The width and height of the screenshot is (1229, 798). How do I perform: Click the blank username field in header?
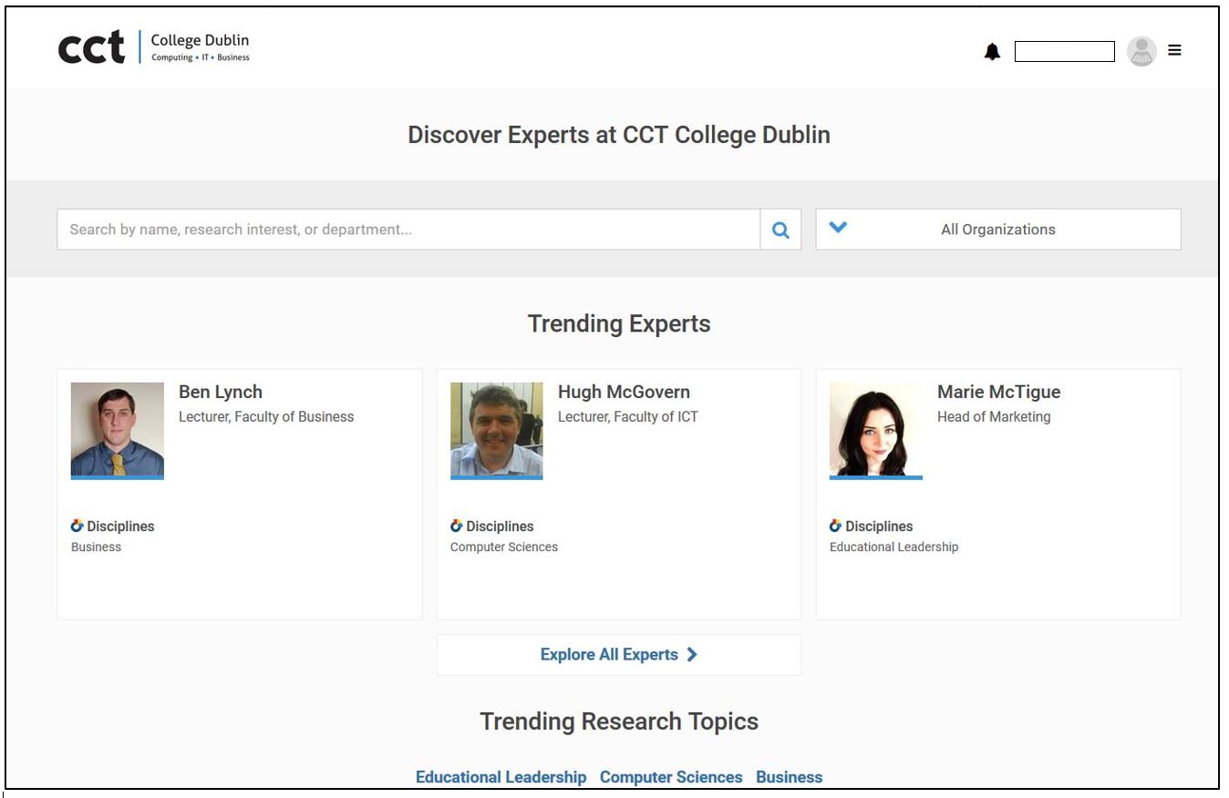pos(1065,52)
